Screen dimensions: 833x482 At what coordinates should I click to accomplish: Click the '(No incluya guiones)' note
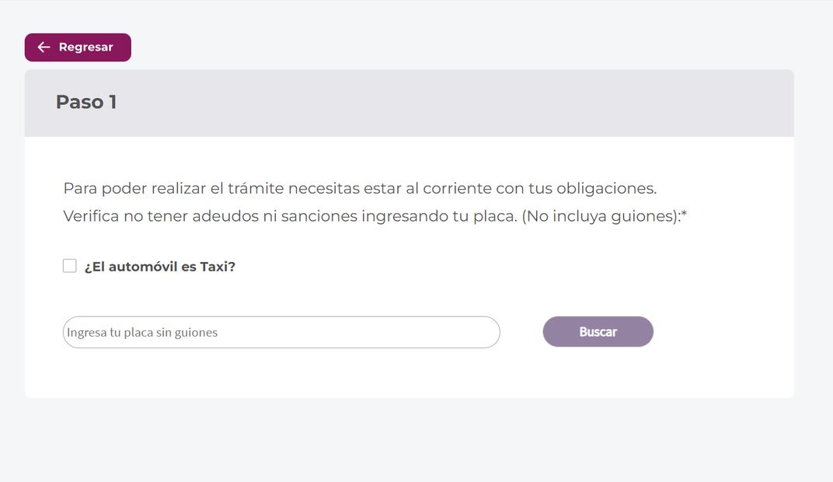(600, 216)
